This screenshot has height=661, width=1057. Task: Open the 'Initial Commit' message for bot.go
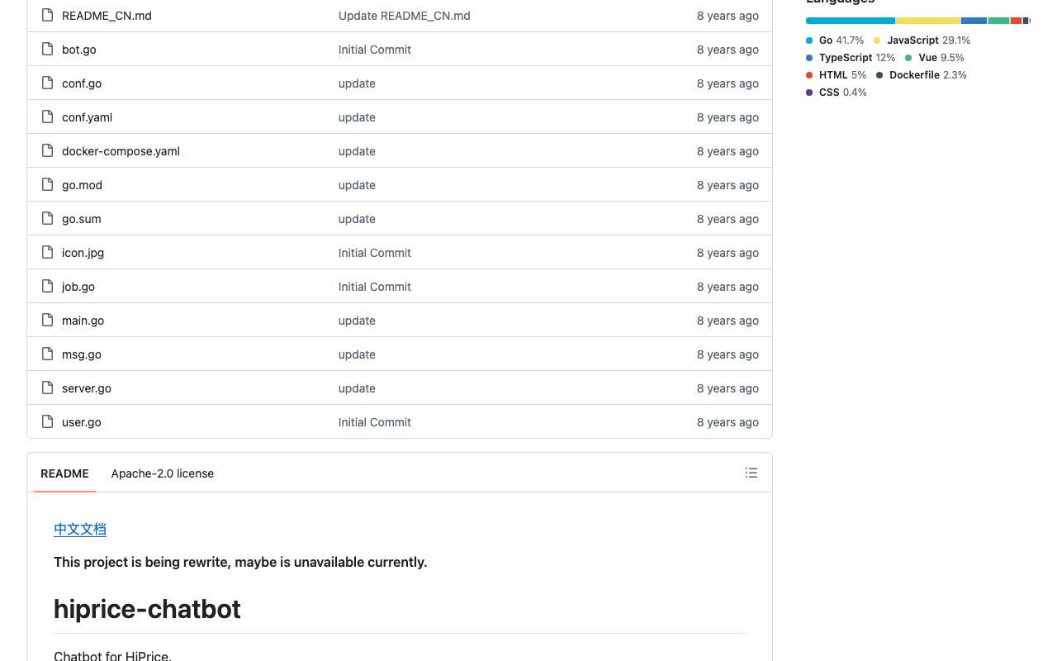[375, 50]
